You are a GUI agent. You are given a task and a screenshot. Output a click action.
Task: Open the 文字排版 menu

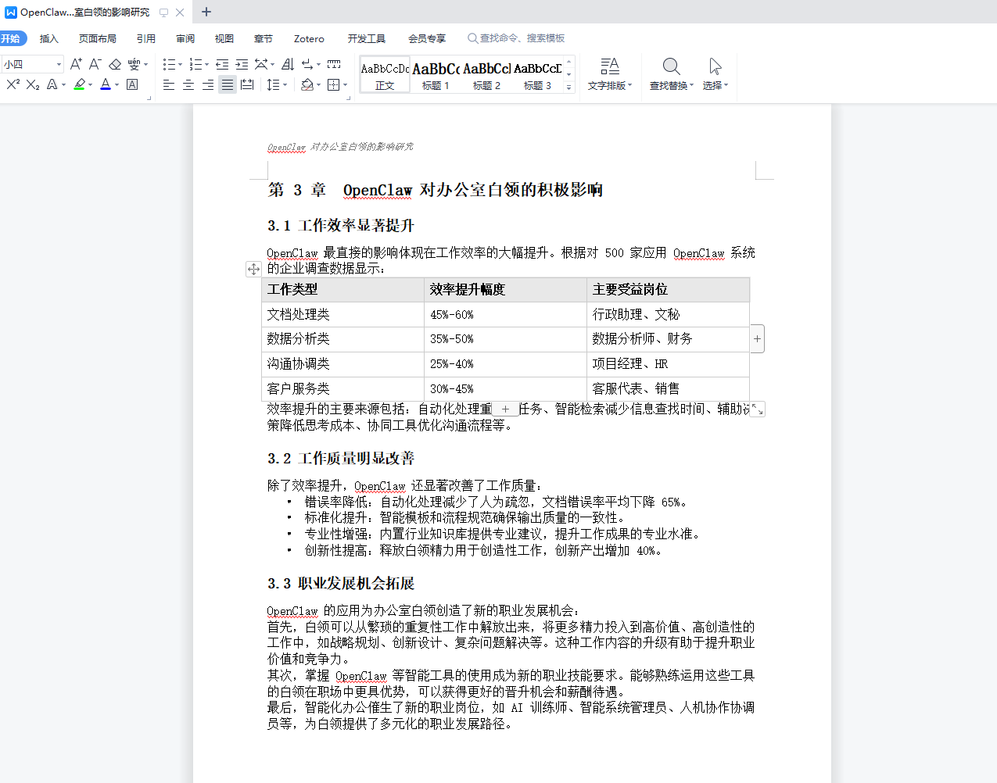point(610,74)
